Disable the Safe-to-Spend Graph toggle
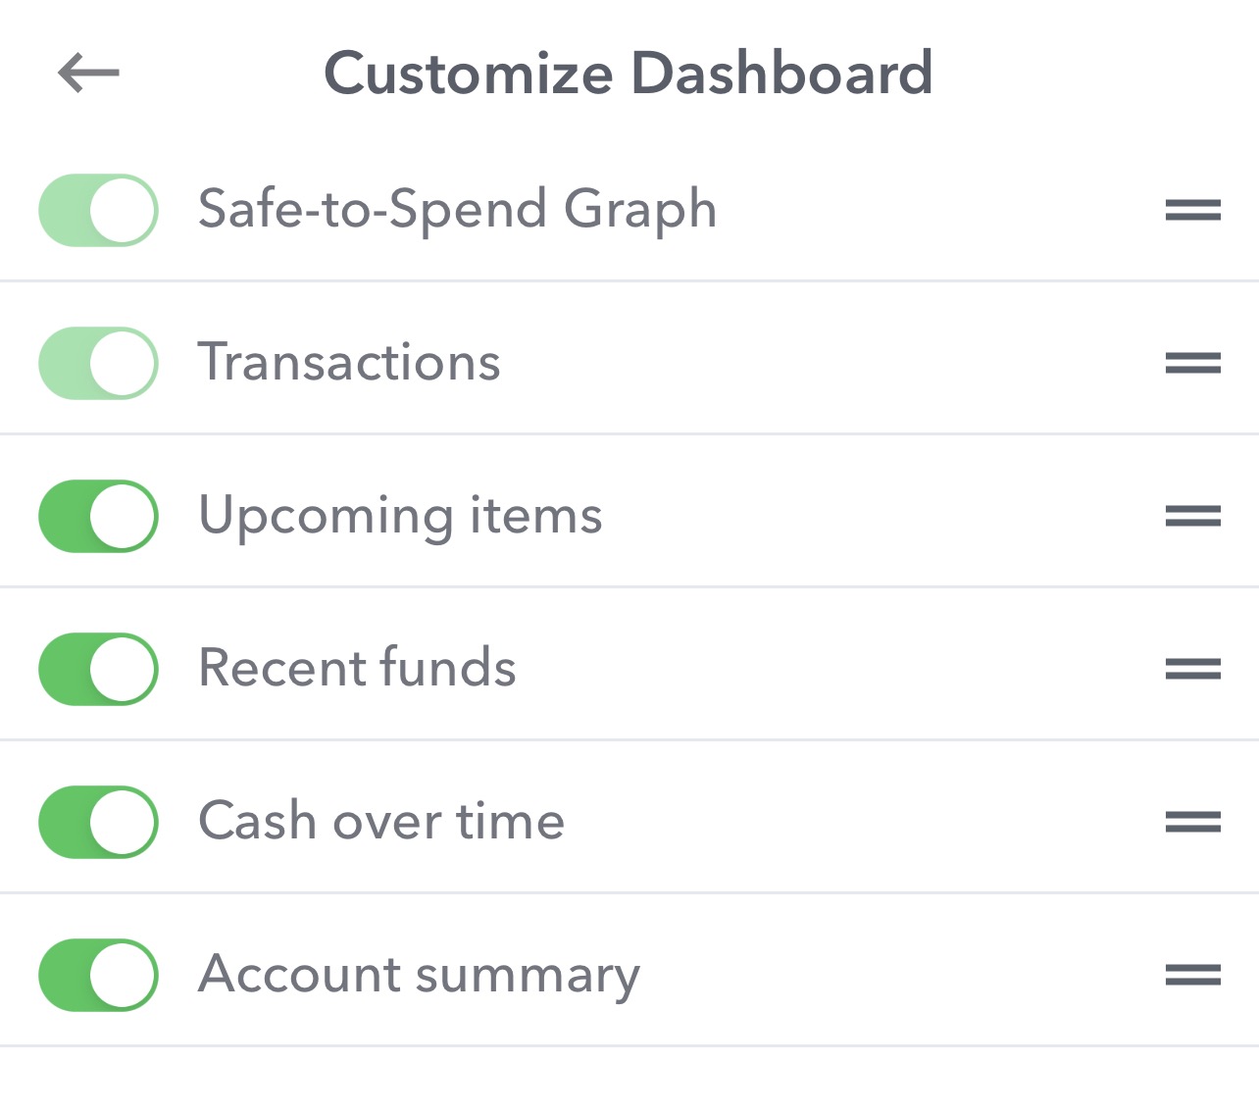Viewport: 1259px width, 1113px height. tap(97, 209)
